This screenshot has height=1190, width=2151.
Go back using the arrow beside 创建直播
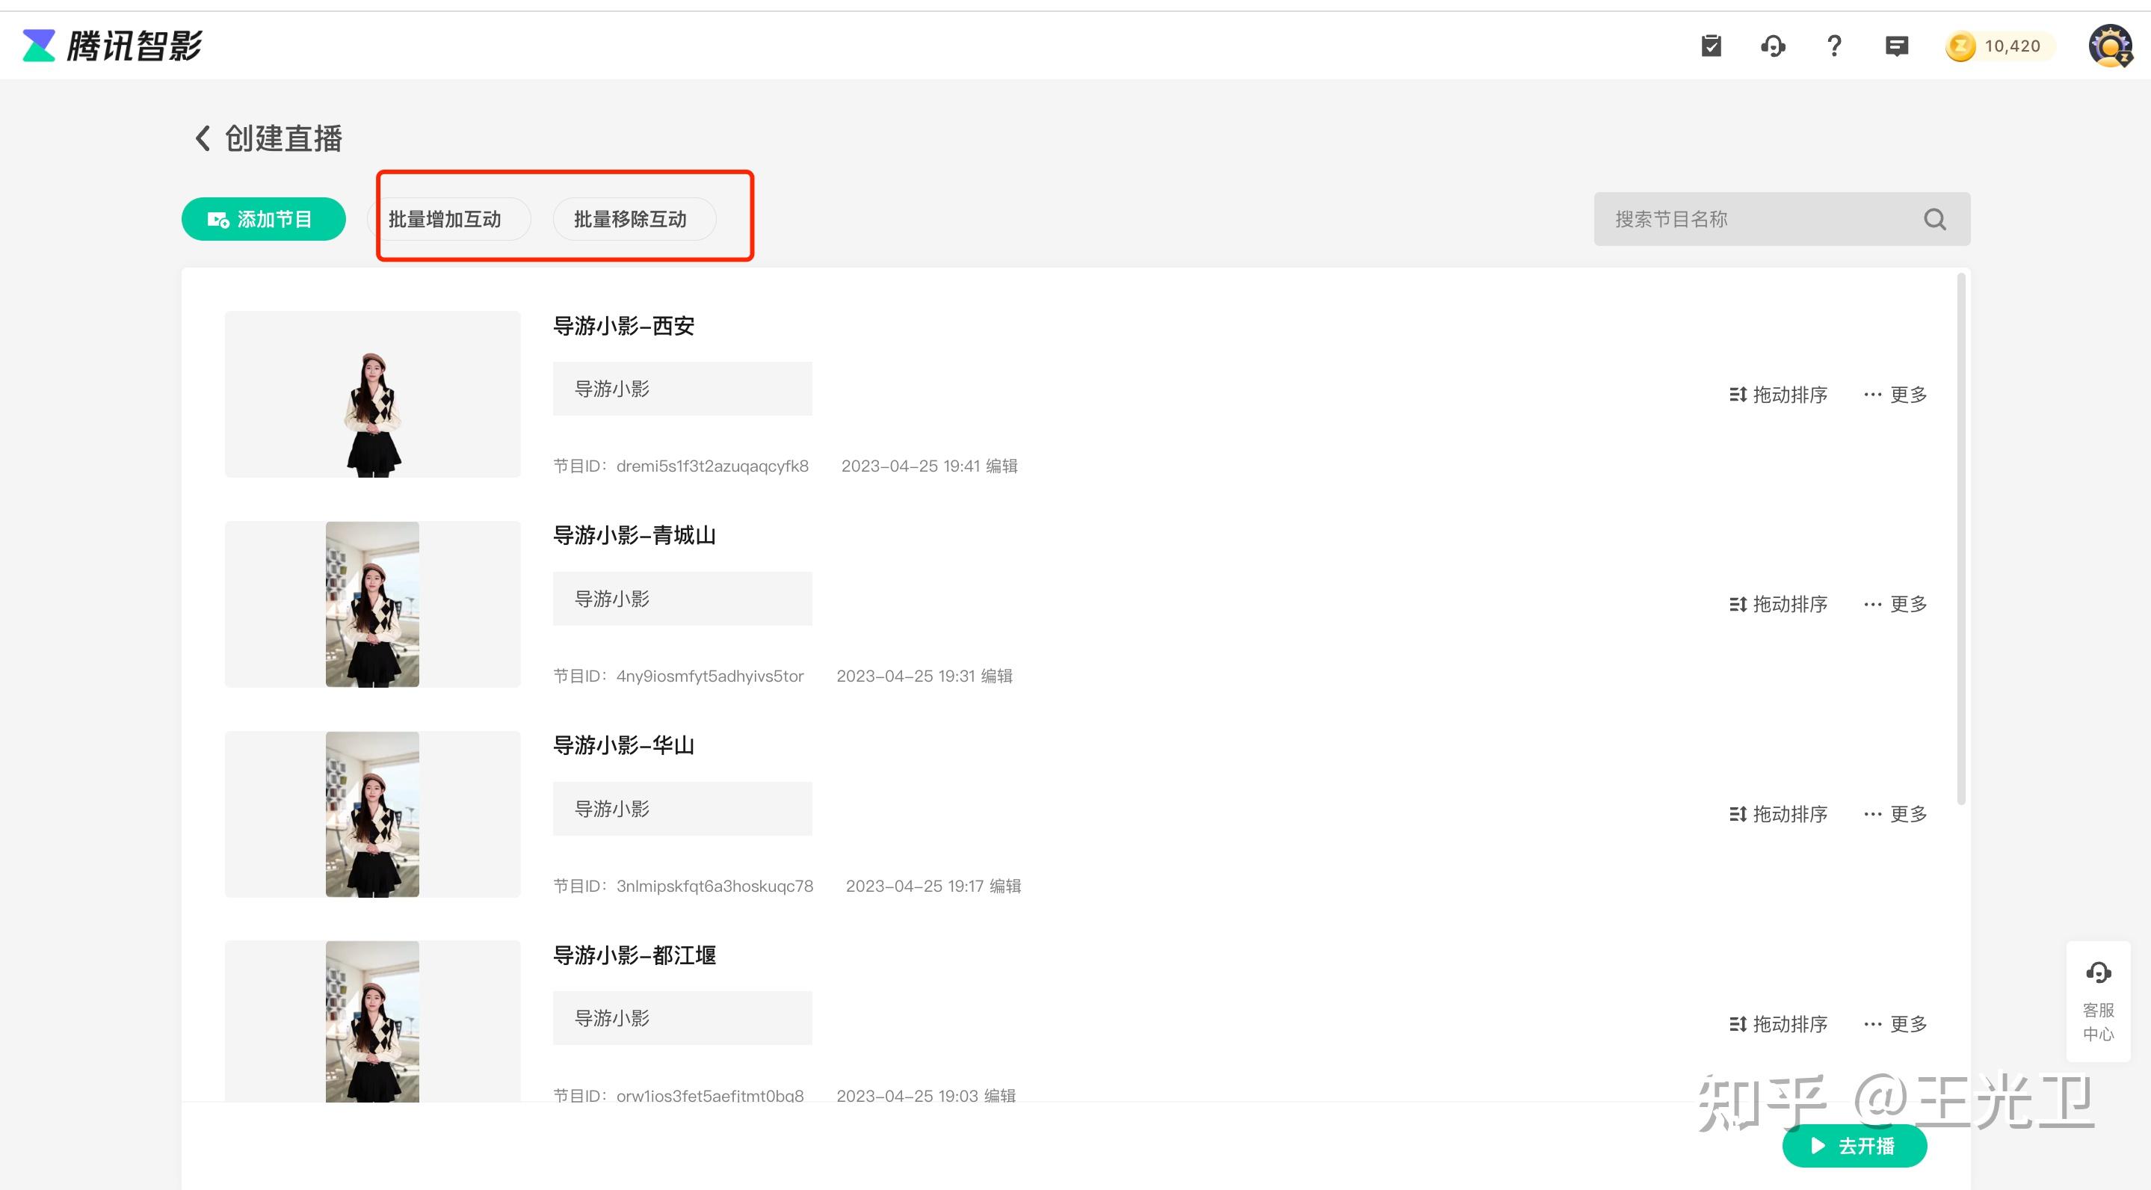[x=202, y=138]
